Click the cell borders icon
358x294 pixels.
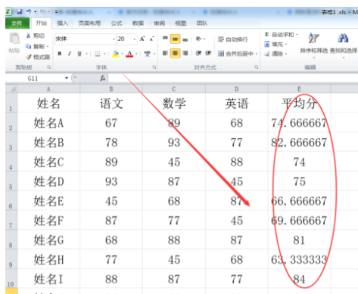tap(98, 54)
